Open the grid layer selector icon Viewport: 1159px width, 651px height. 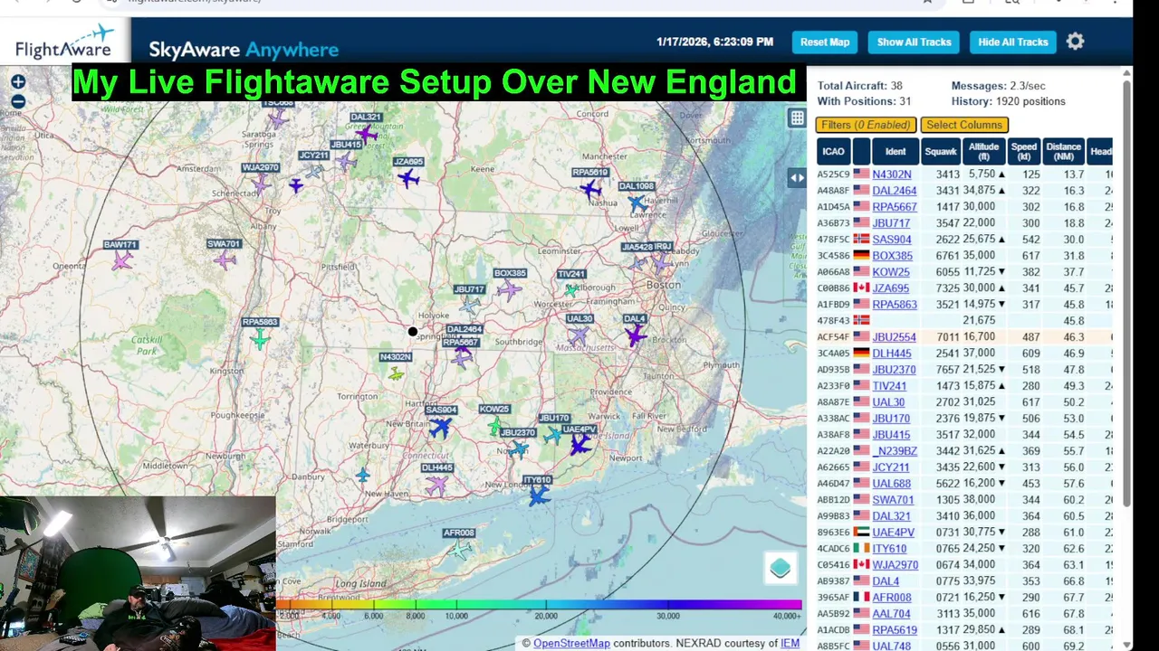797,118
